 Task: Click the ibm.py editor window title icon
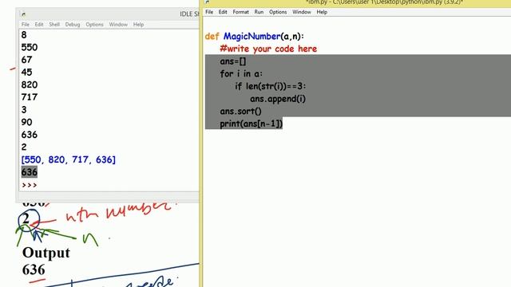point(208,2)
